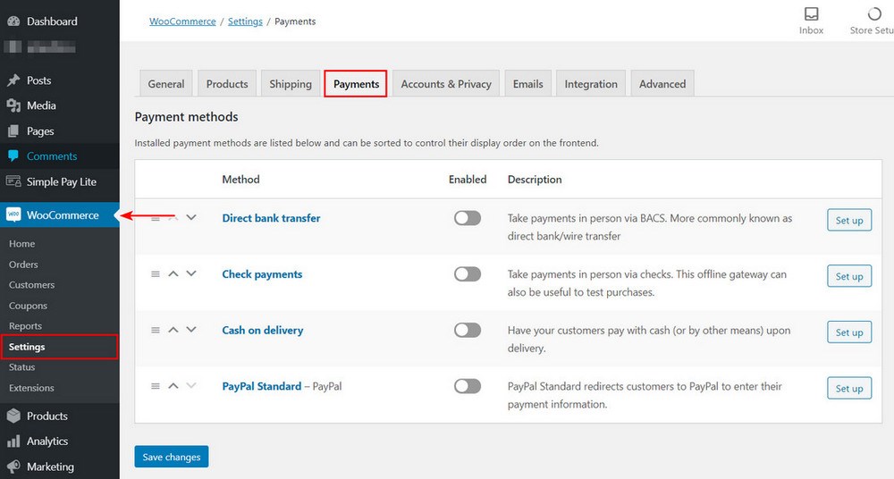The height and width of the screenshot is (479, 894).
Task: Open the PayPal Standard method link
Action: coord(262,386)
